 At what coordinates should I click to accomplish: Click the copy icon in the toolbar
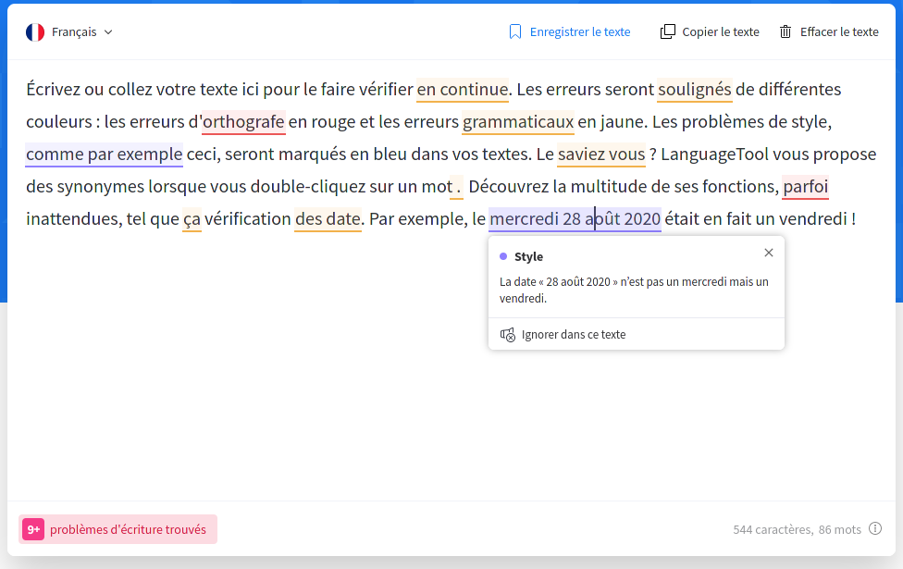667,31
